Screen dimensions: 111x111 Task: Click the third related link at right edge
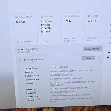click(x=110, y=37)
